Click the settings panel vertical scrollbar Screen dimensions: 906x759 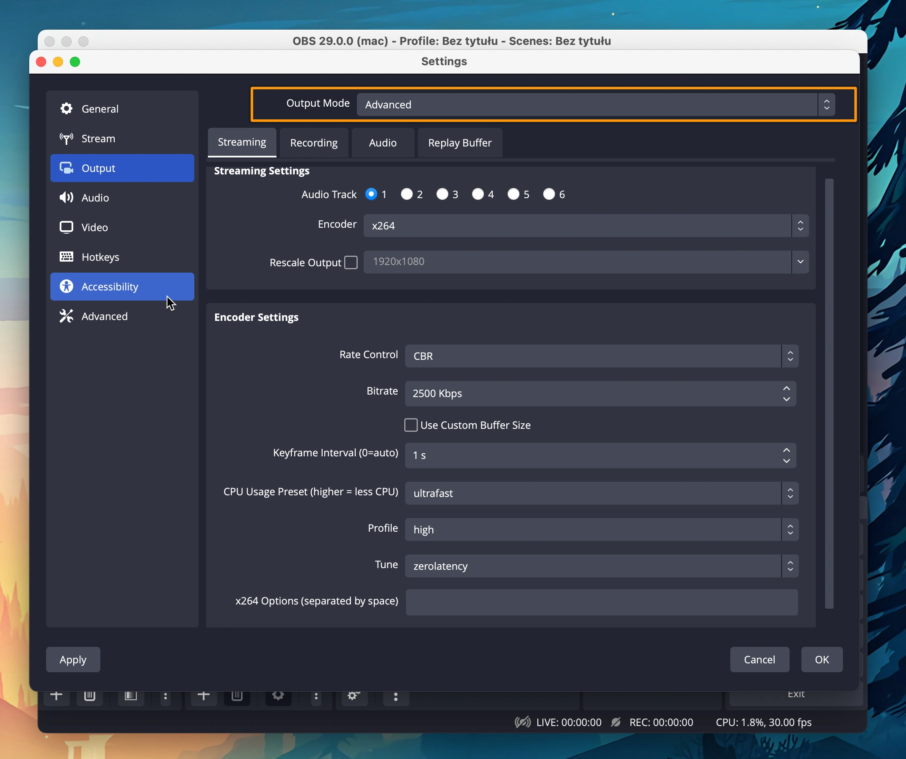[x=829, y=393]
